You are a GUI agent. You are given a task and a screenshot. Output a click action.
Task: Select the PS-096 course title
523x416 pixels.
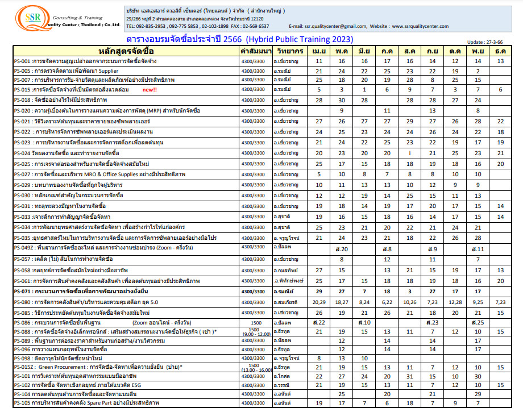click(61, 350)
